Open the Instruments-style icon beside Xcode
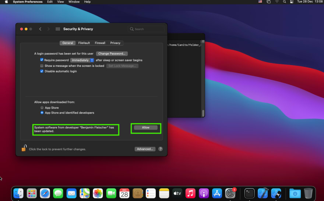This screenshot has height=201, width=324. click(x=276, y=193)
